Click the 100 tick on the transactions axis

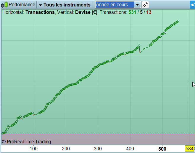pos(33,149)
